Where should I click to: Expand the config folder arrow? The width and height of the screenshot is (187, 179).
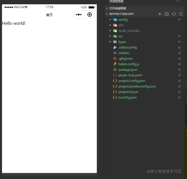[110, 19]
